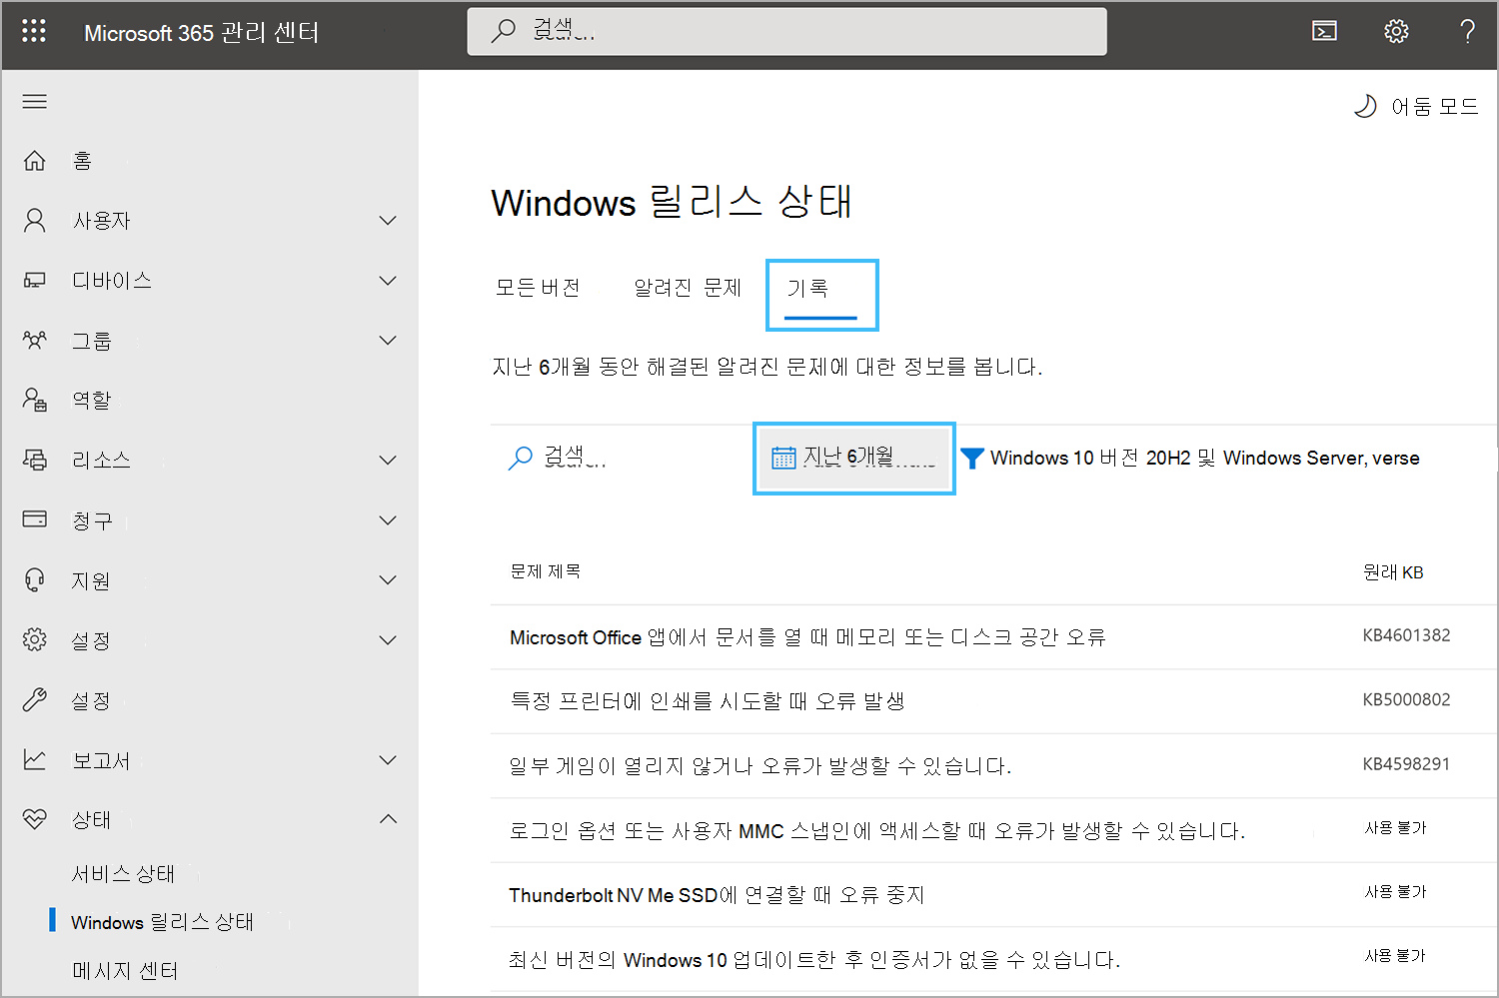This screenshot has height=998, width=1499.
Task: Expand the 디바이스 section chevron
Action: 388,281
